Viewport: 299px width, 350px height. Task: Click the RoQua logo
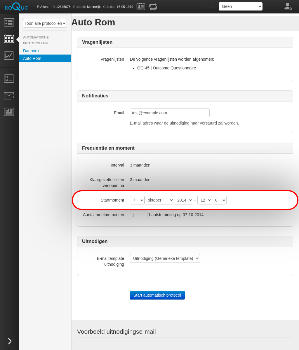pos(17,7)
